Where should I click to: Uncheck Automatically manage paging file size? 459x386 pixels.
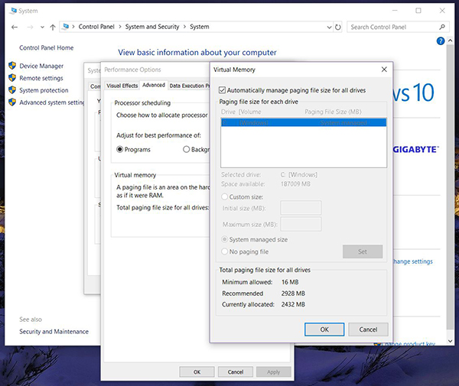click(222, 90)
